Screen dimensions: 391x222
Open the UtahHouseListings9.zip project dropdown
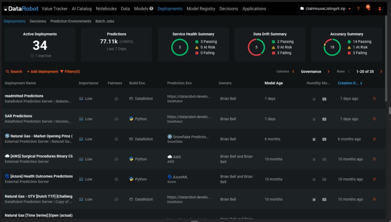[325, 9]
